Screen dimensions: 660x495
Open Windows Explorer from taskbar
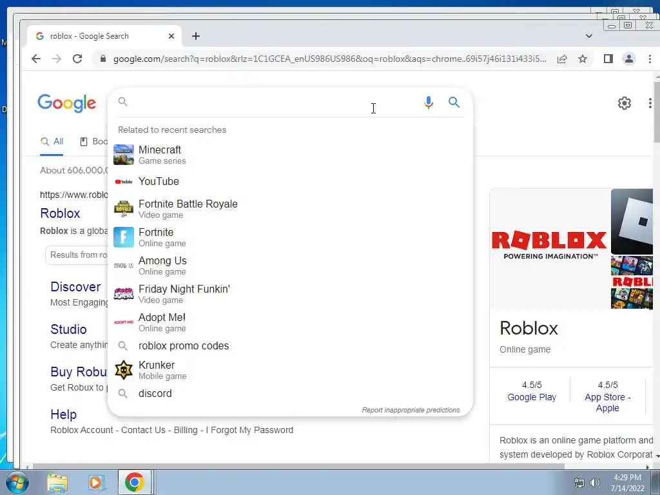pos(57,483)
